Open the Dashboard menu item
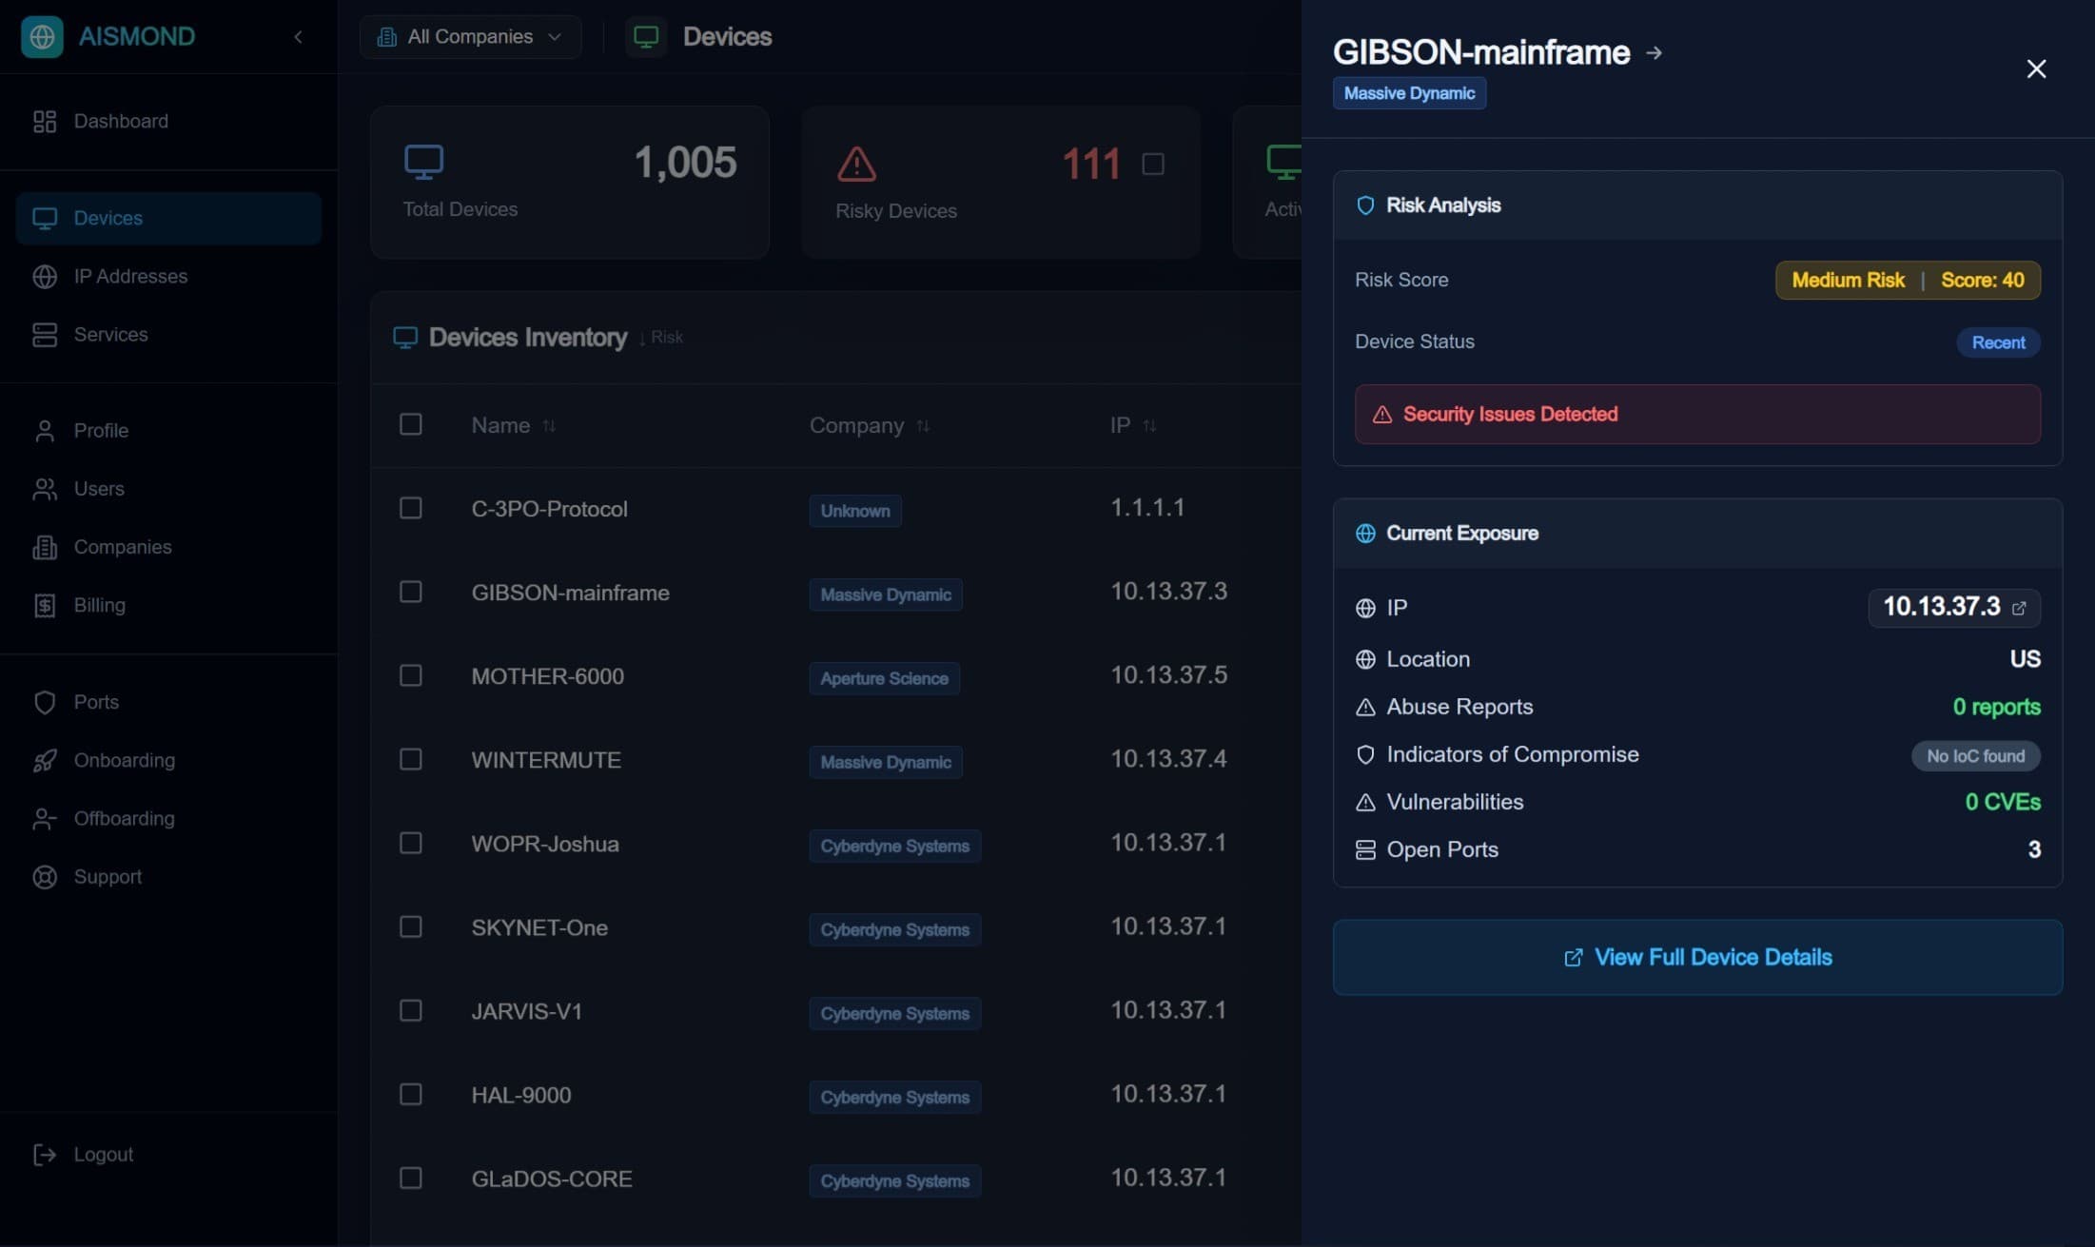Image resolution: width=2095 pixels, height=1247 pixels. pyautogui.click(x=121, y=121)
